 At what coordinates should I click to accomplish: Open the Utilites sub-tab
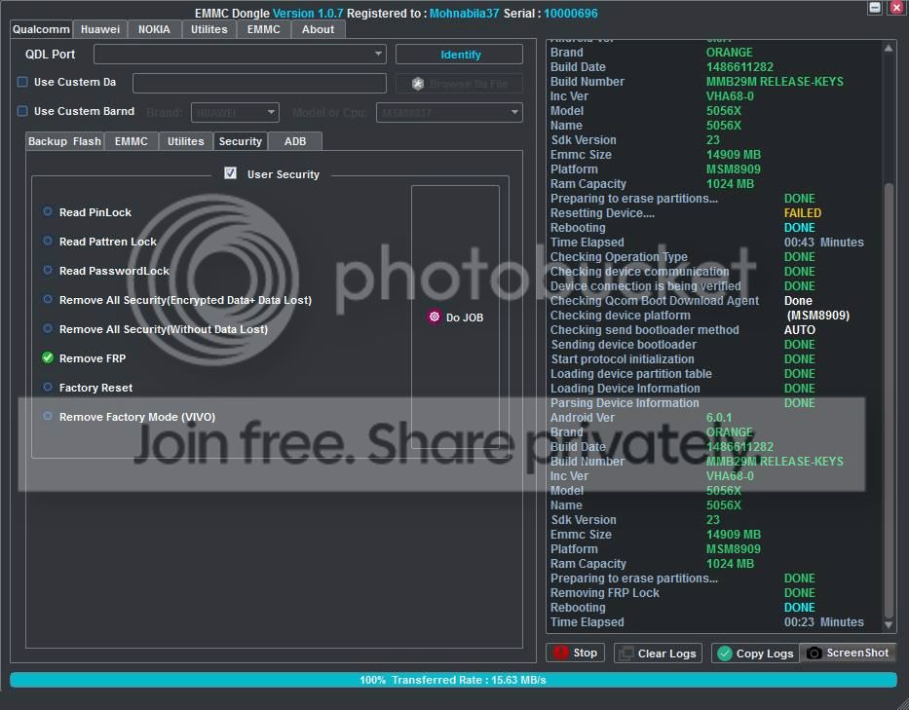pyautogui.click(x=185, y=141)
